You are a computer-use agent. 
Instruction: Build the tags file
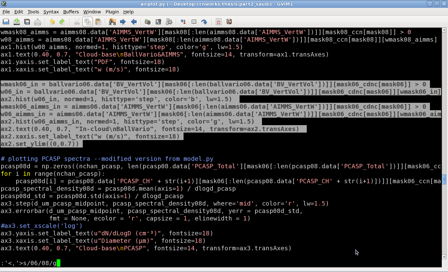194,21
